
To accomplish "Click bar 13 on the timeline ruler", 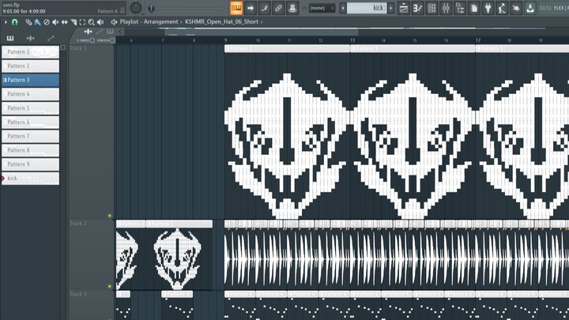I will (352, 40).
